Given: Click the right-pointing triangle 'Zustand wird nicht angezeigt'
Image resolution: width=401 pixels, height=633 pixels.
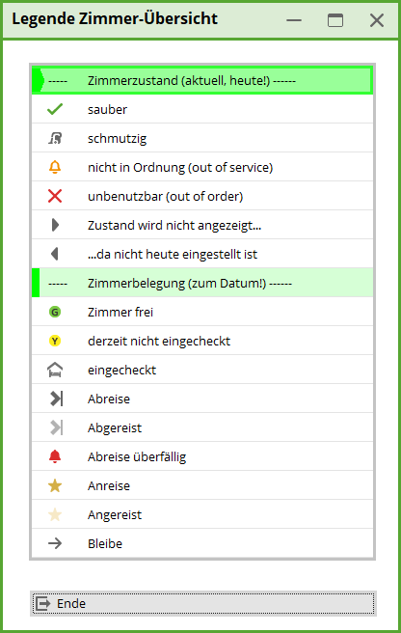Looking at the screenshot, I should pos(55,225).
